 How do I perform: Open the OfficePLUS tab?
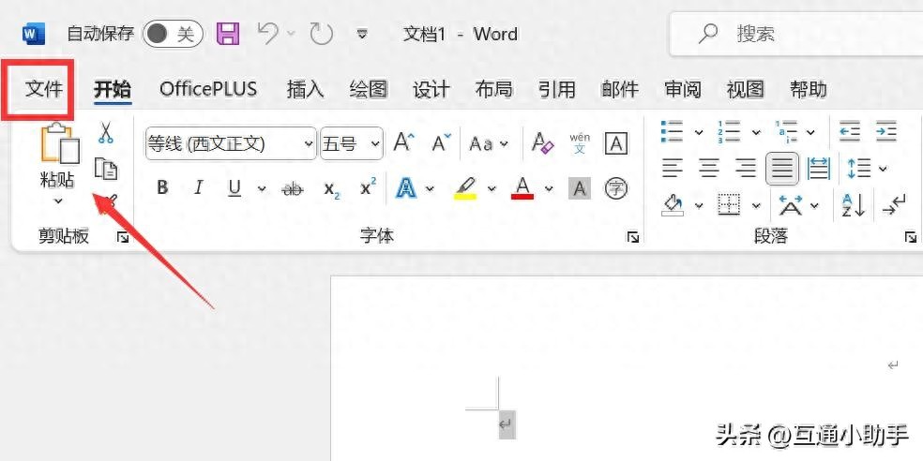click(x=208, y=89)
